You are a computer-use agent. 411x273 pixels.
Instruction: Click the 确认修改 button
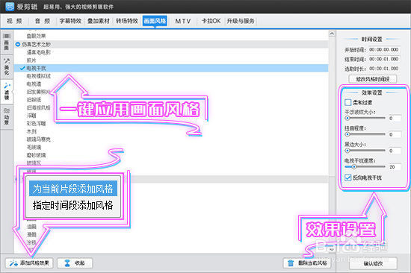373,263
